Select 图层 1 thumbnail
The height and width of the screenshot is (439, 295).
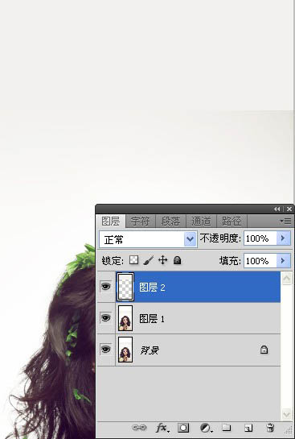pyautogui.click(x=125, y=318)
